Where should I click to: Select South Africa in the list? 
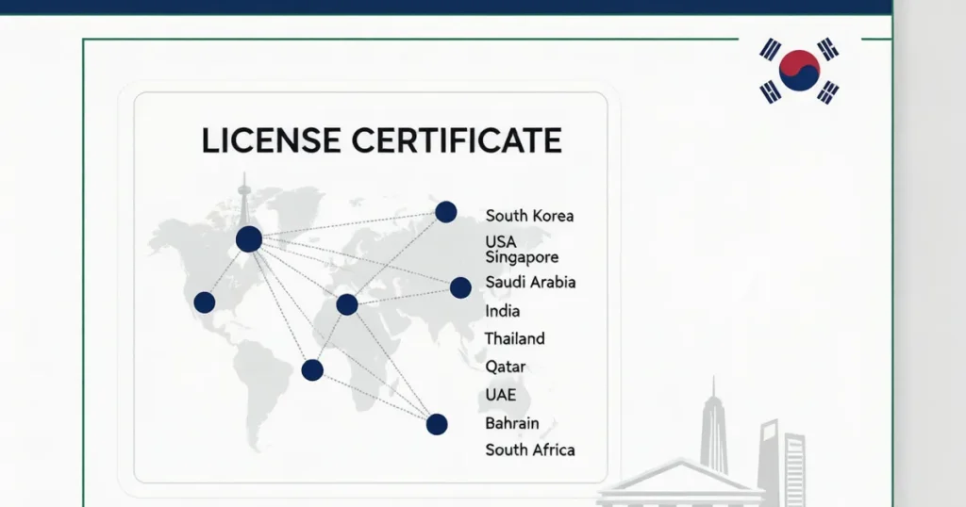pyautogui.click(x=530, y=450)
